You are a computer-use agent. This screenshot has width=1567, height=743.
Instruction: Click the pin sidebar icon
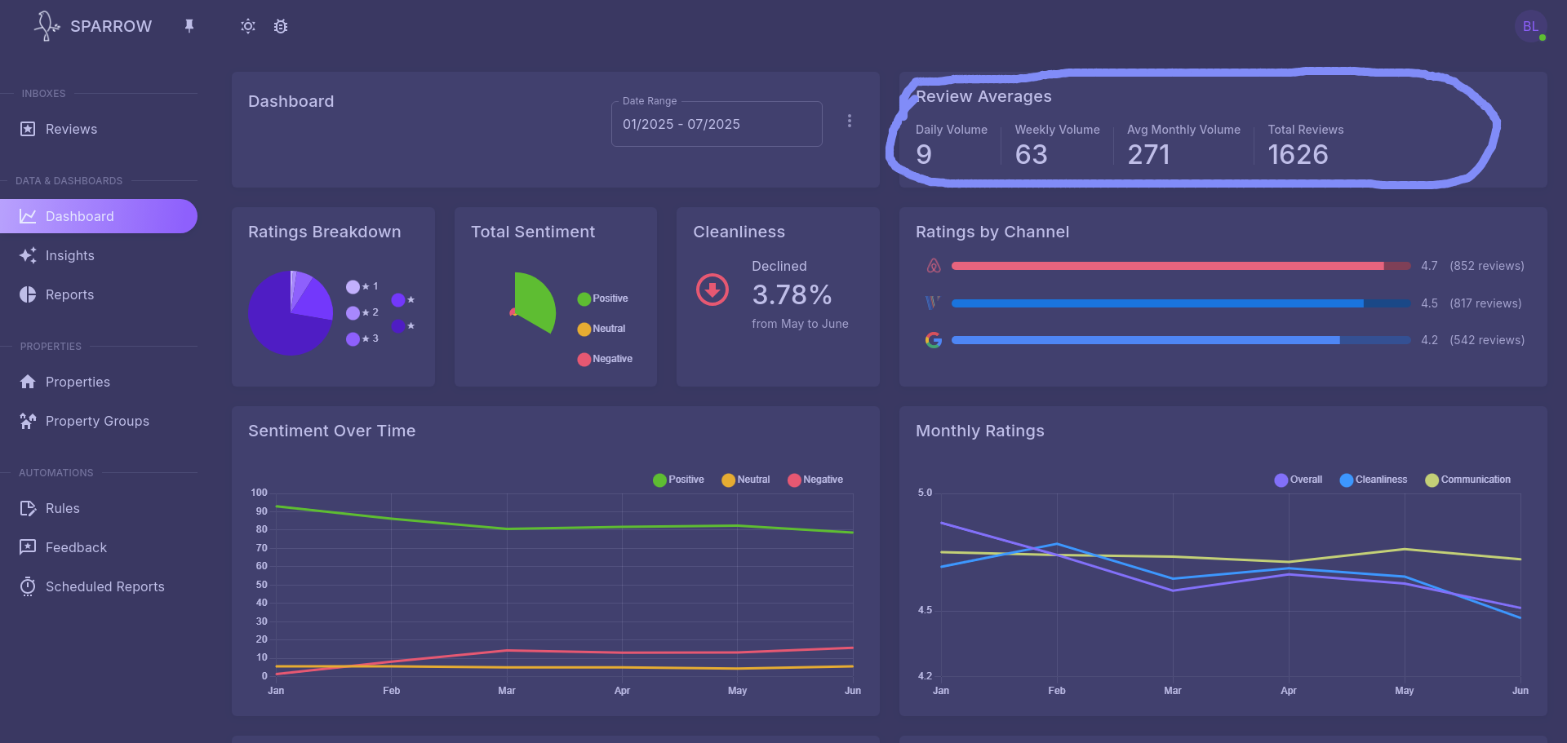(189, 26)
